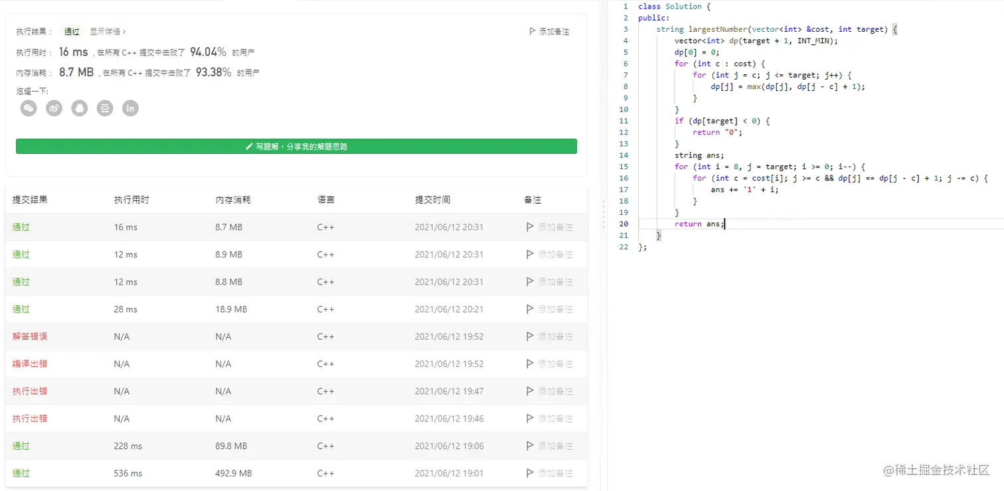Screen dimensions: 1004x491
Task: Click the 492.9 MB memory cell
Action: pos(234,473)
